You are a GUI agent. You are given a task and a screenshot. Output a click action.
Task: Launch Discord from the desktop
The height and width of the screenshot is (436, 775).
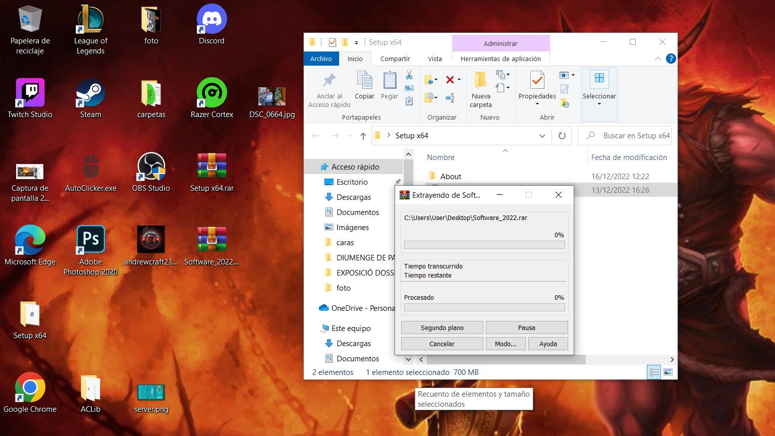click(x=211, y=21)
